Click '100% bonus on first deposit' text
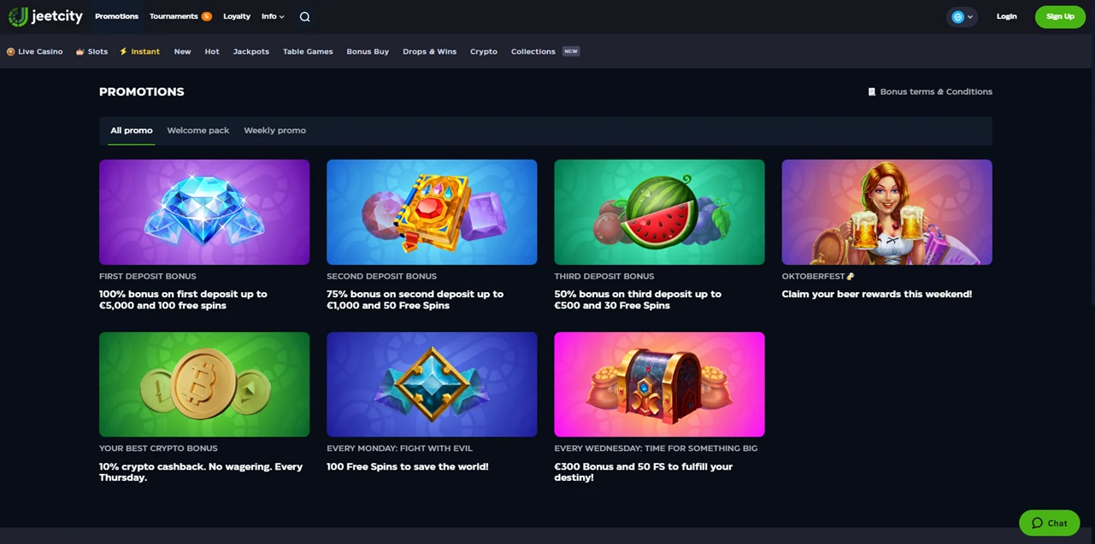The height and width of the screenshot is (544, 1095). pyautogui.click(x=183, y=300)
